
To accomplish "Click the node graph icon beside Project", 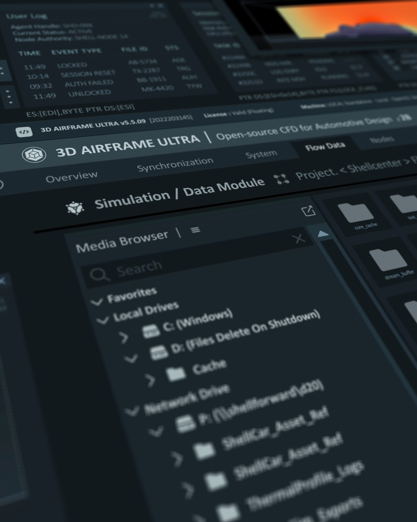I will 281,179.
